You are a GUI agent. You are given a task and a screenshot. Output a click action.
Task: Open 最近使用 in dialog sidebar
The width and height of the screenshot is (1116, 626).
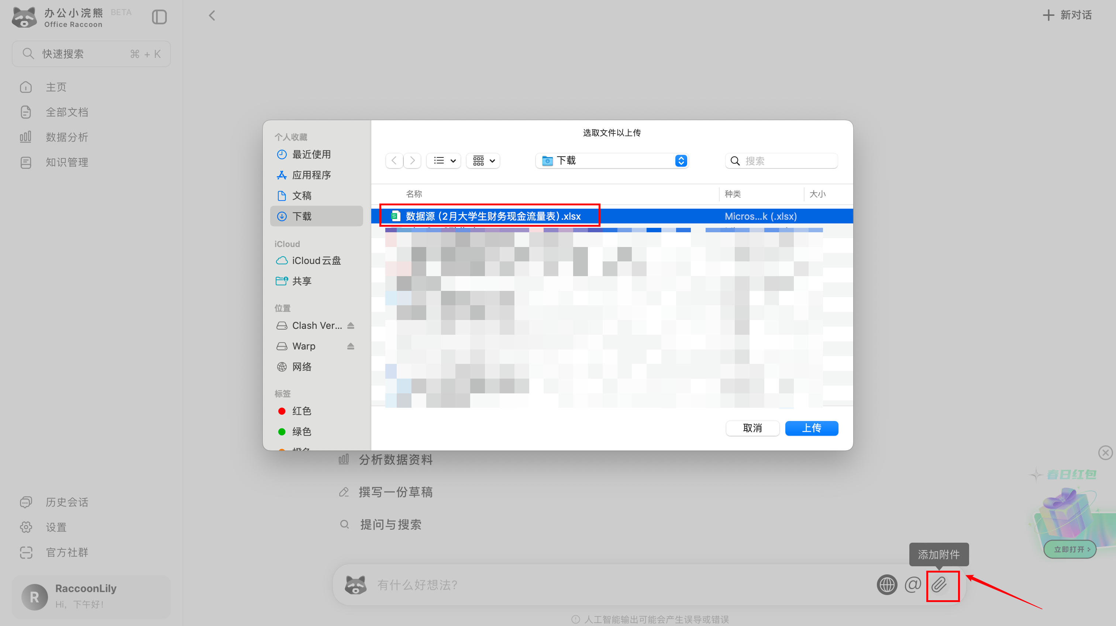pyautogui.click(x=311, y=154)
